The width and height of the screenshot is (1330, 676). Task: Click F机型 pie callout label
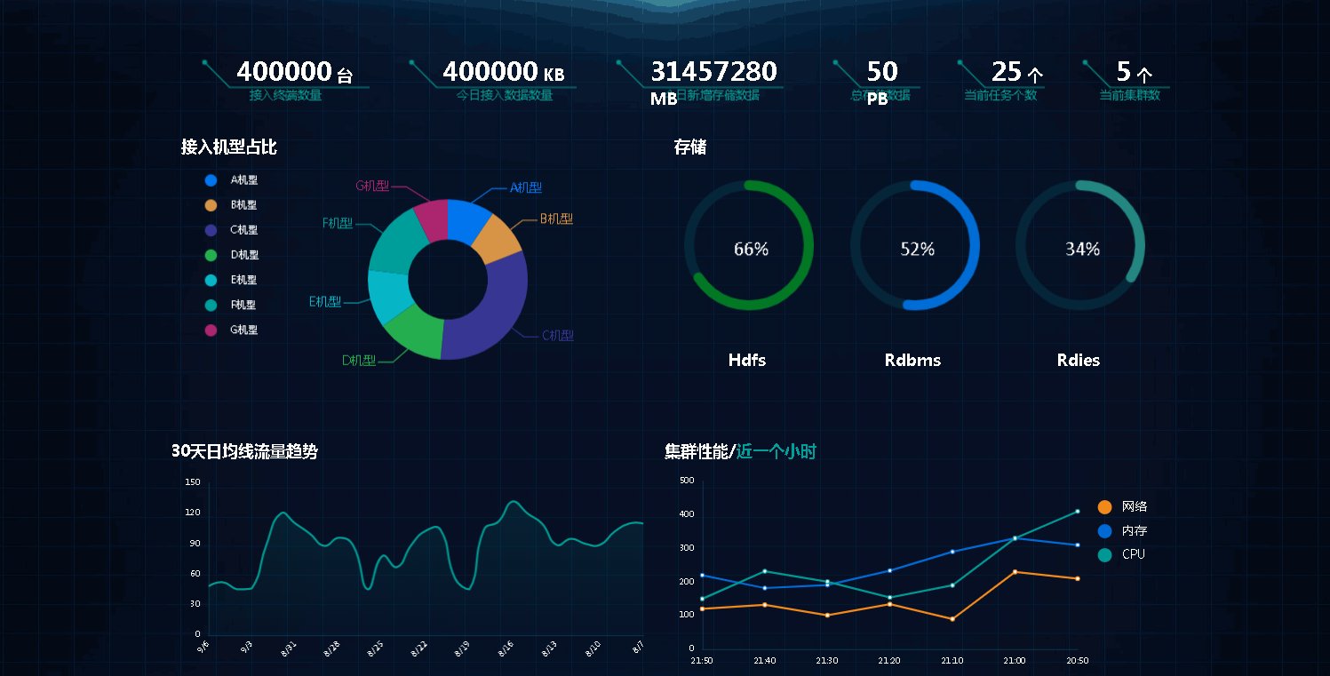[x=338, y=223]
